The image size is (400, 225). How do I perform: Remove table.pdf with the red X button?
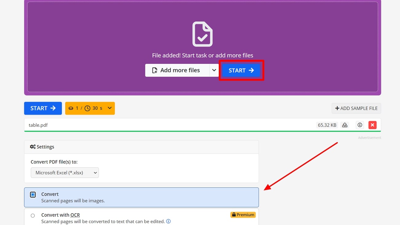click(372, 125)
